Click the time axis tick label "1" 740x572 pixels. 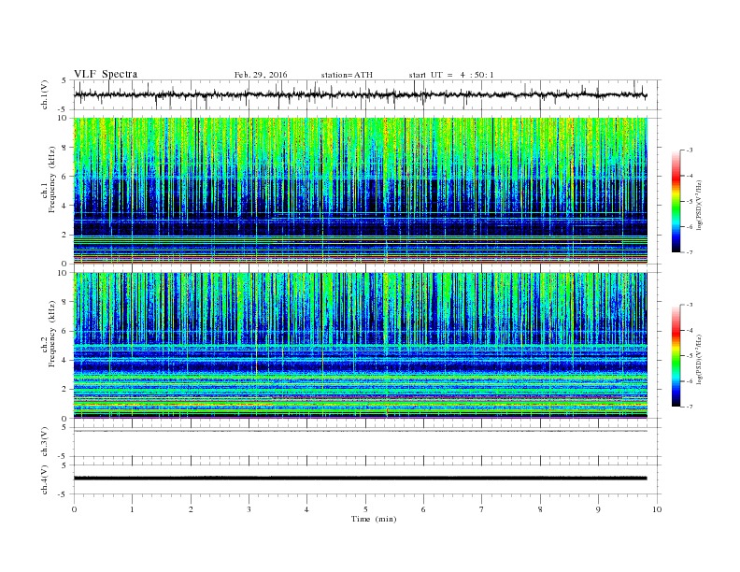132,509
